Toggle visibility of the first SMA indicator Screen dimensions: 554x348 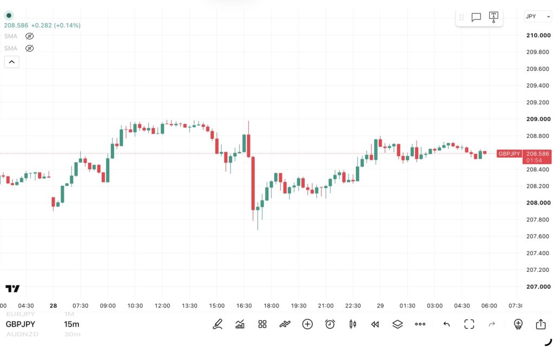tap(29, 36)
